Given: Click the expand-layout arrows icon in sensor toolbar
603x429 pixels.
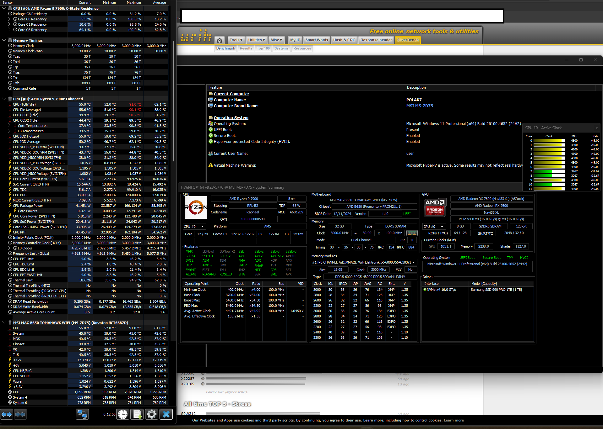Looking at the screenshot, I should tap(7, 414).
